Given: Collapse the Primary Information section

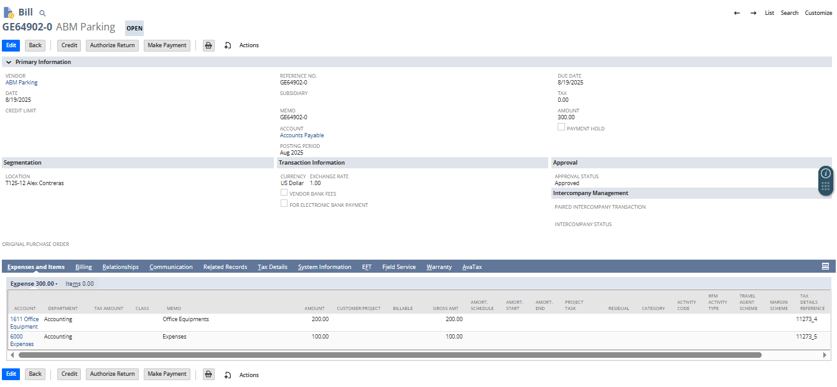Looking at the screenshot, I should [x=9, y=62].
